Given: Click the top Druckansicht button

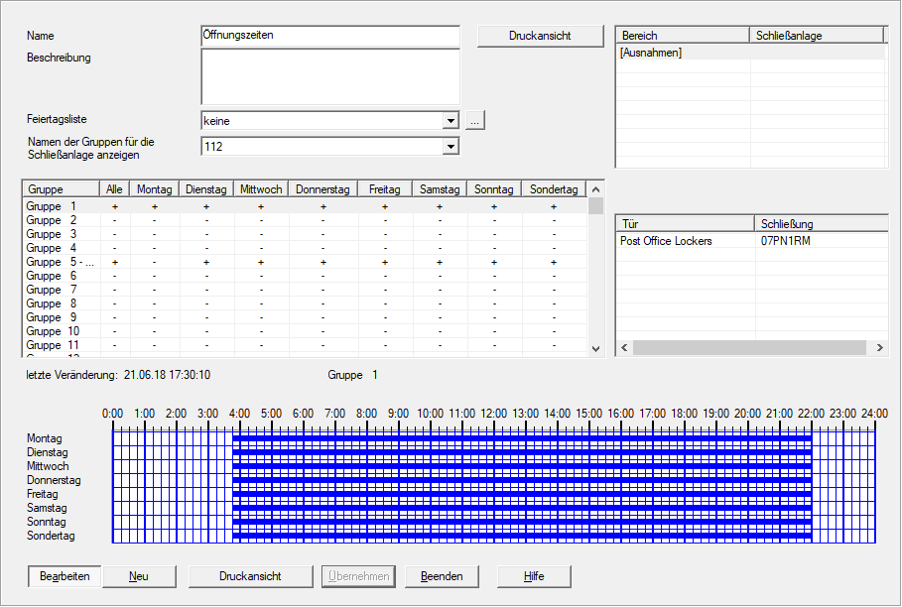Looking at the screenshot, I should pos(540,36).
